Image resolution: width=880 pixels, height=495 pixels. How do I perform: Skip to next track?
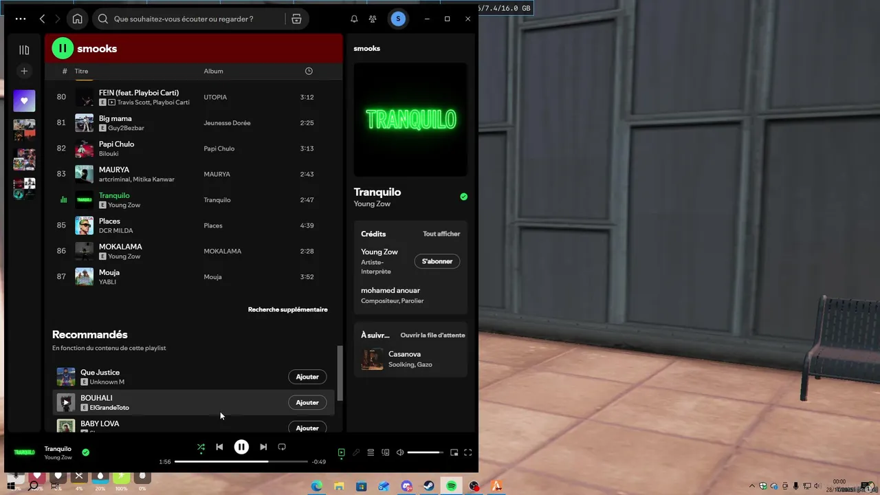point(263,447)
